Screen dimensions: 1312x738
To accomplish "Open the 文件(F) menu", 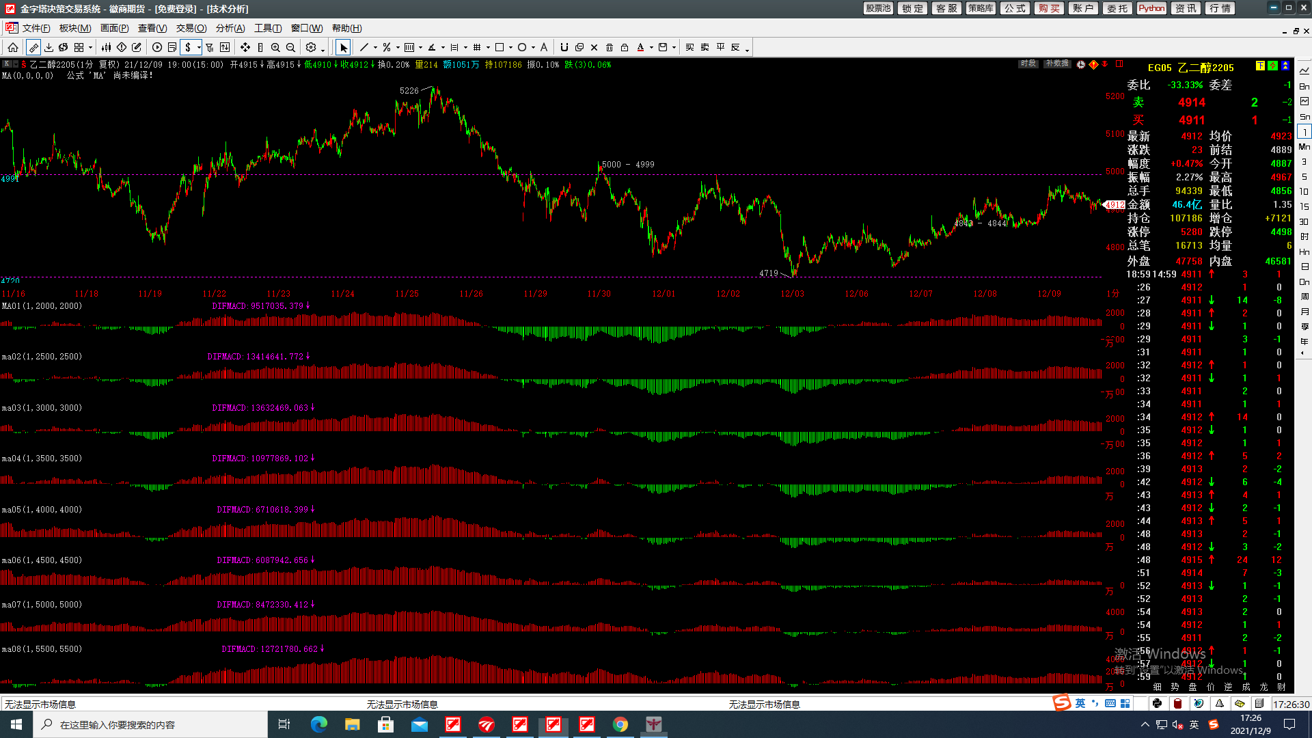I will (36, 28).
